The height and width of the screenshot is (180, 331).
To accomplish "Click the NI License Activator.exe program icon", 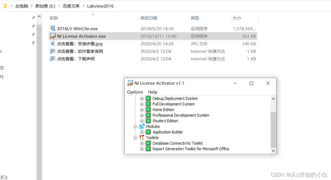I will 53,36.
